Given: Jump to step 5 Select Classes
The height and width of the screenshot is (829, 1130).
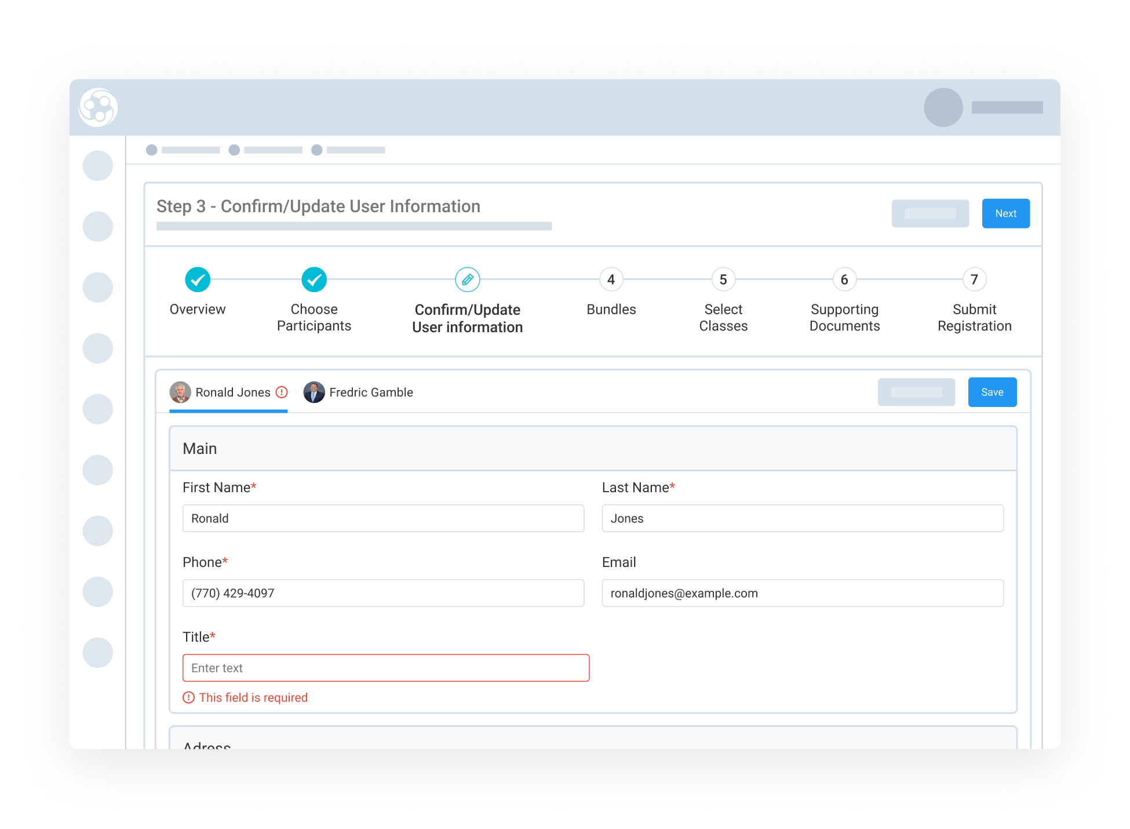Looking at the screenshot, I should point(723,279).
